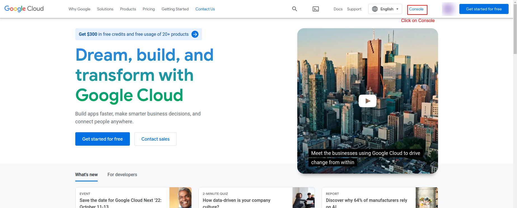Viewport: 517px width, 208px height.
Task: Select the What's new tab
Action: [x=86, y=174]
